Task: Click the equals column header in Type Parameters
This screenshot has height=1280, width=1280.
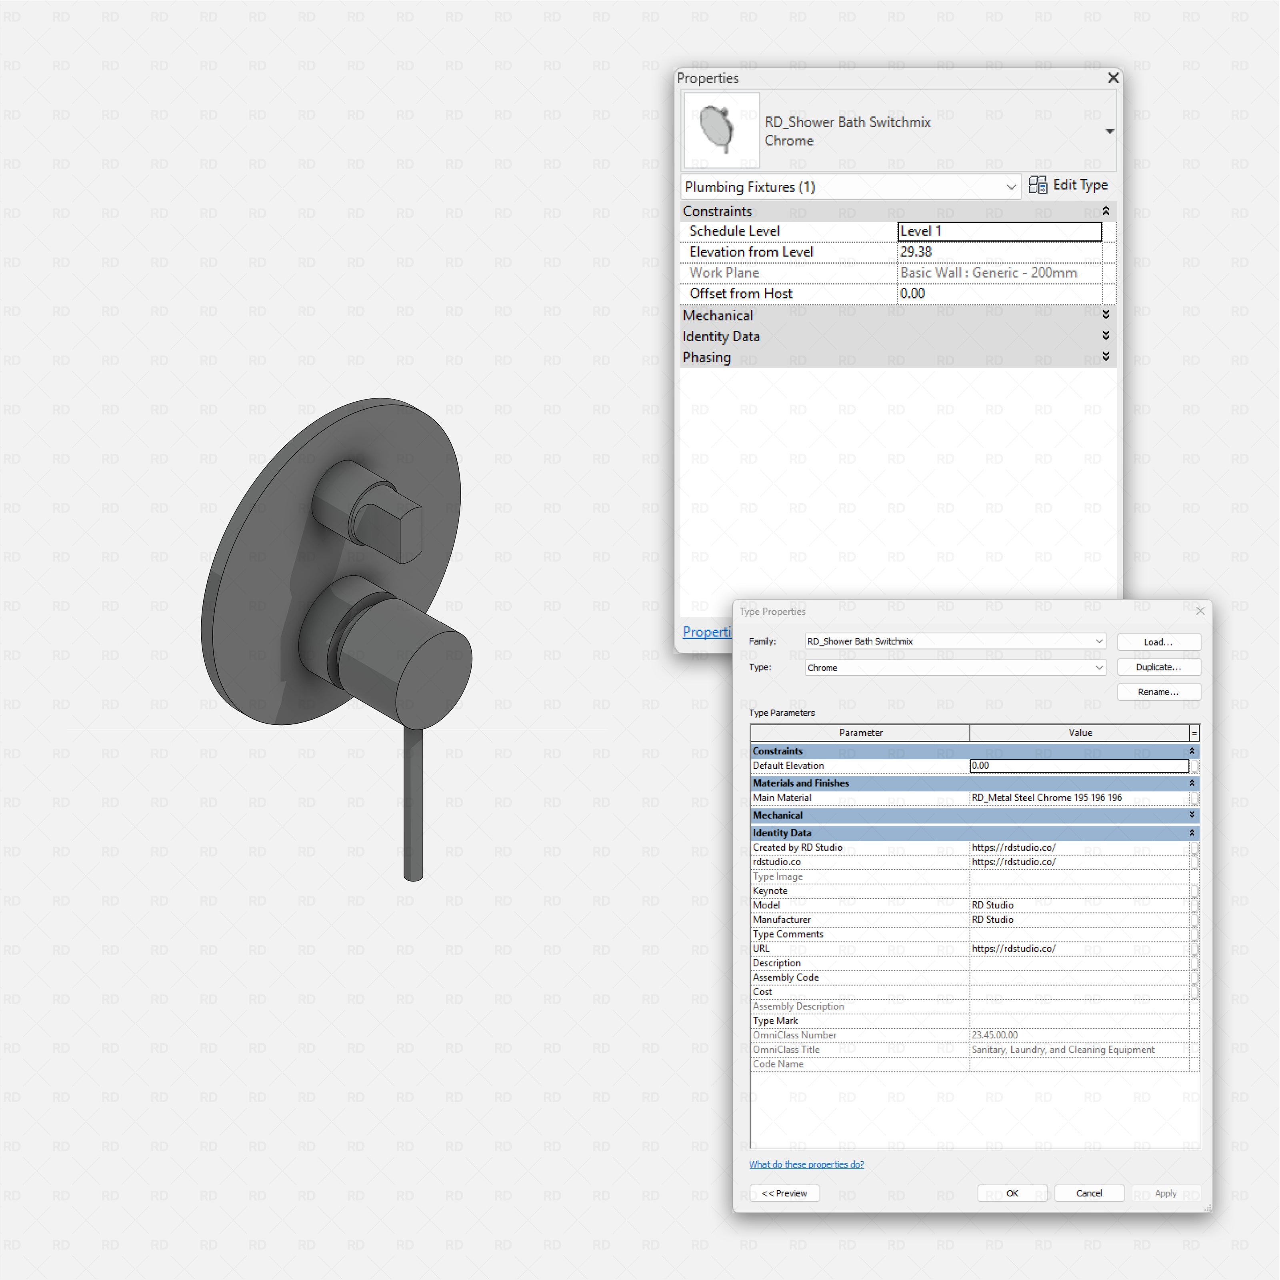Action: click(1194, 733)
